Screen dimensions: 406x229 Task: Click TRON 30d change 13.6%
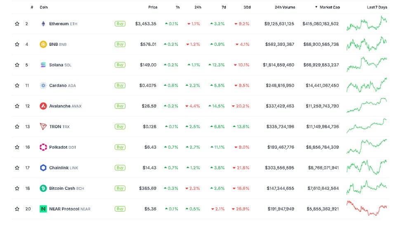(241, 126)
